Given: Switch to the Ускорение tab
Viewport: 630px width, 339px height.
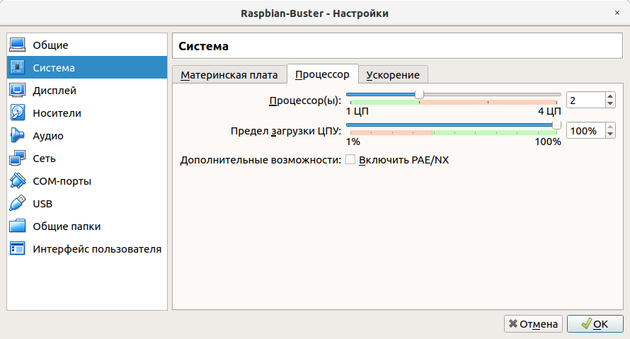Looking at the screenshot, I should (x=393, y=75).
